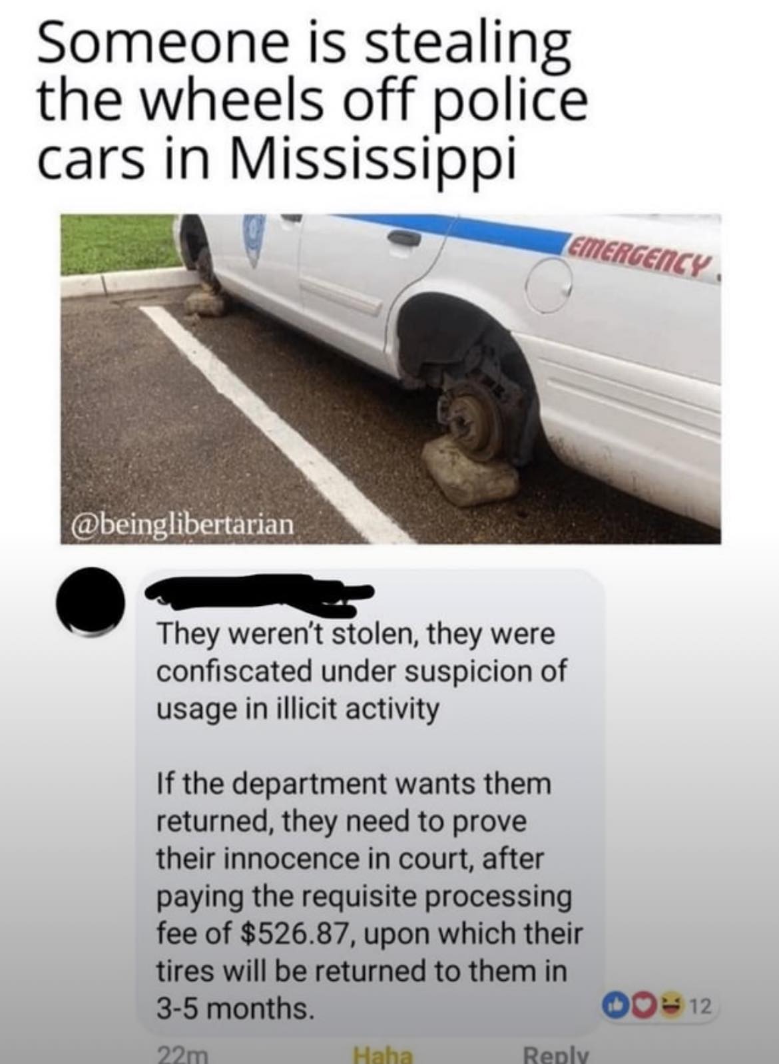Click the 'They weren't stolen' comment paragraph

tap(362, 671)
